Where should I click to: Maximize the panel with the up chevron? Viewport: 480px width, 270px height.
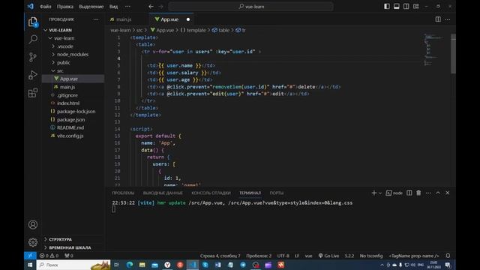pos(438,193)
